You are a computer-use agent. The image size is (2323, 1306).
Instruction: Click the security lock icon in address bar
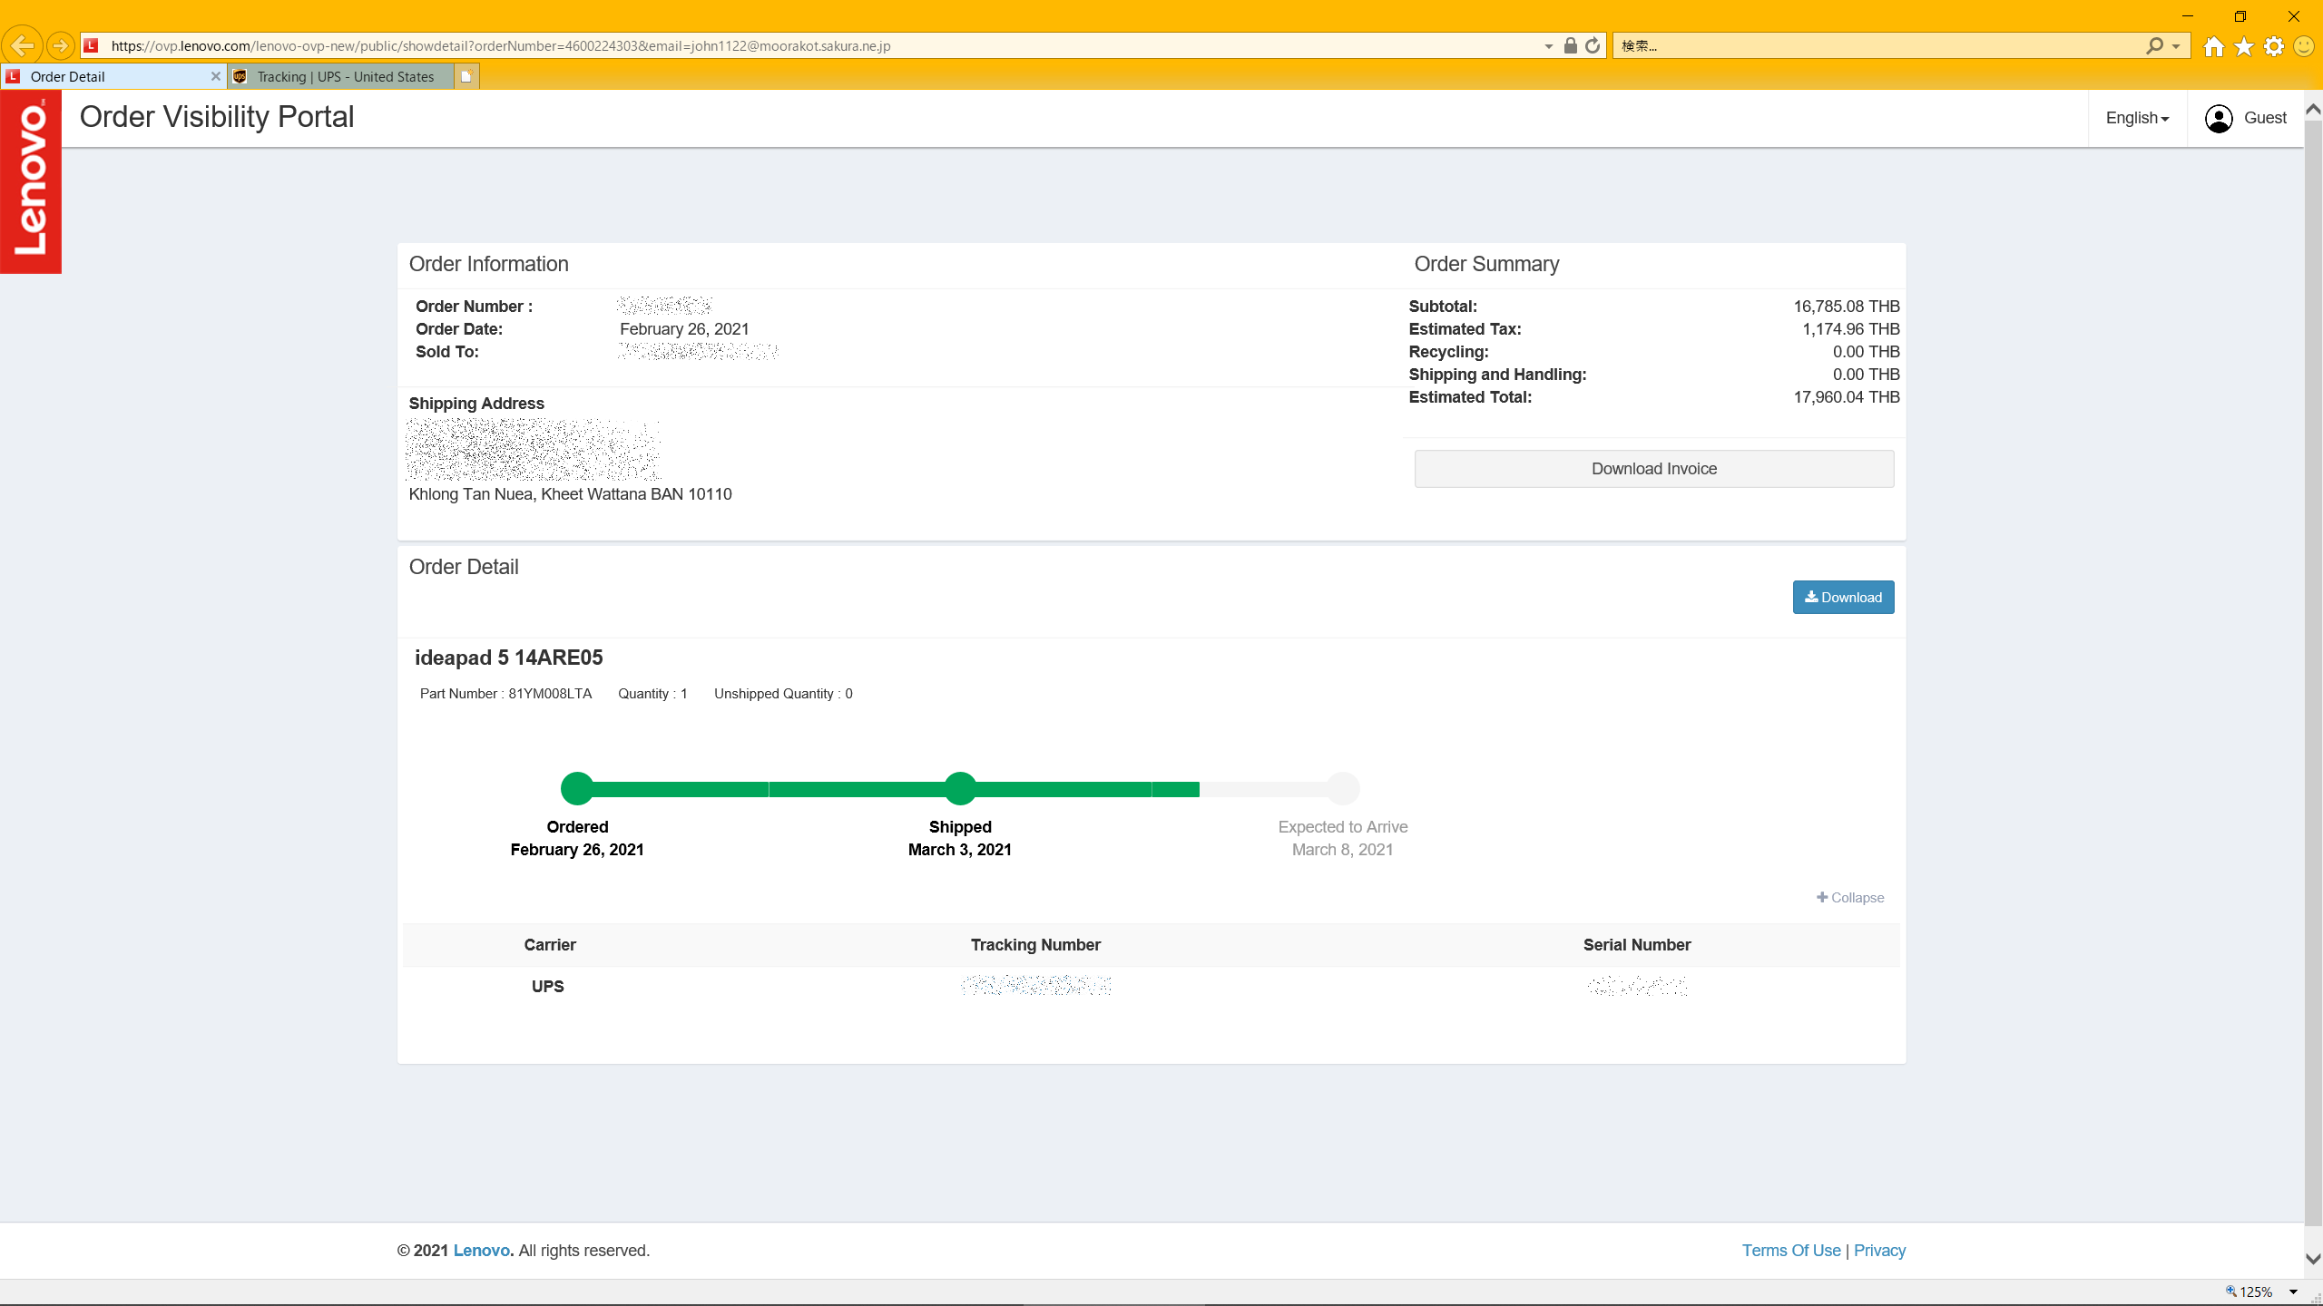point(1570,45)
